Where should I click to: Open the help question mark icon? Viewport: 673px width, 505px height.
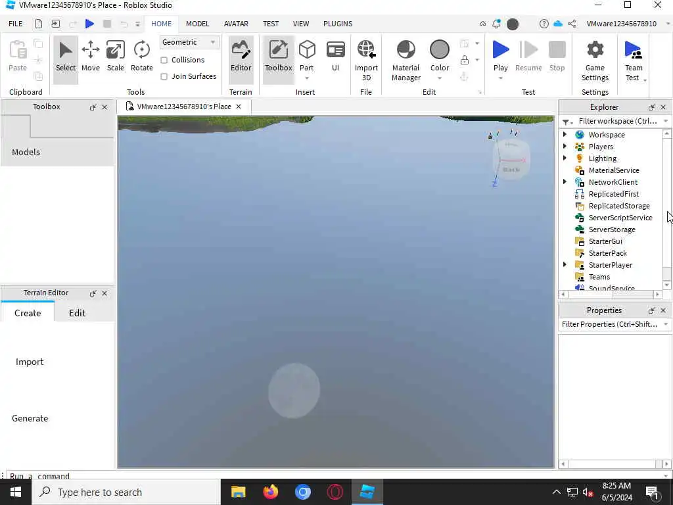(x=544, y=24)
